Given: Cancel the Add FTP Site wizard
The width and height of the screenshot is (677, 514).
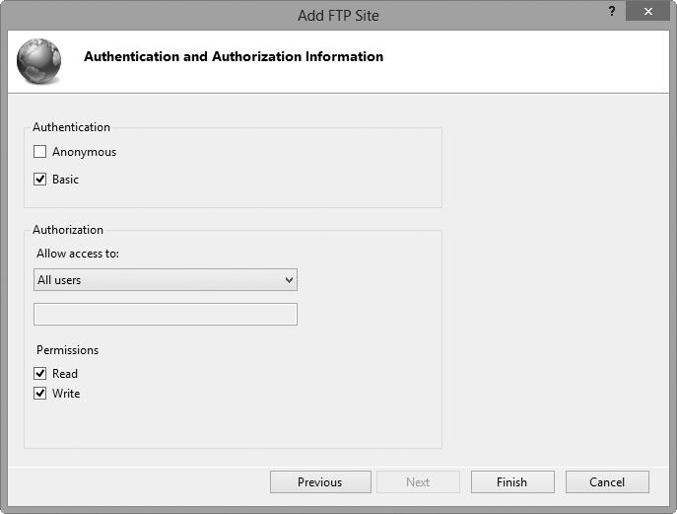Looking at the screenshot, I should click(x=607, y=482).
